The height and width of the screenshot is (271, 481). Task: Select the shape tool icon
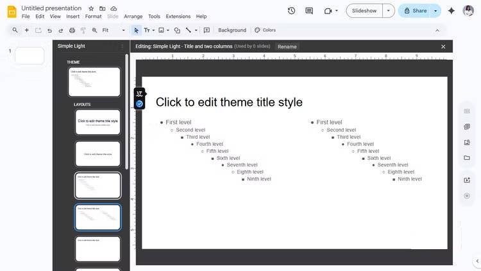[x=177, y=30]
